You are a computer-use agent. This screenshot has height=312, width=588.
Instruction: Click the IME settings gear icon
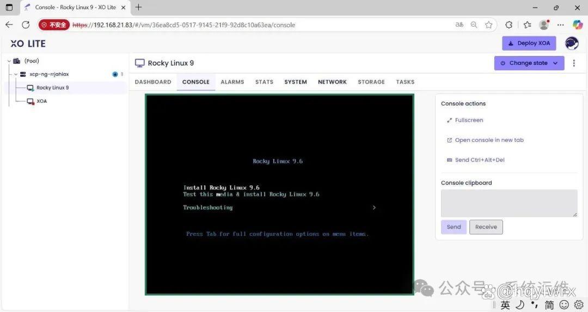coord(579,305)
